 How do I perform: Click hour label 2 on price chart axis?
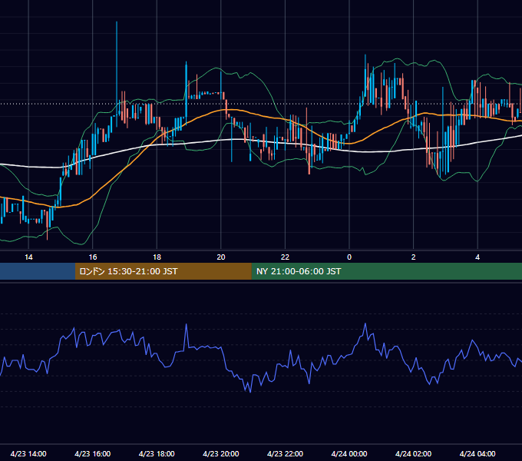point(413,257)
